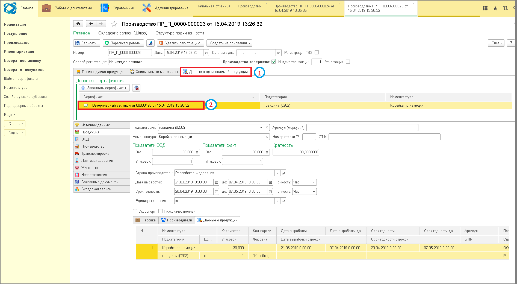Click the Артикул (меркурий) input field

[x=362, y=127]
